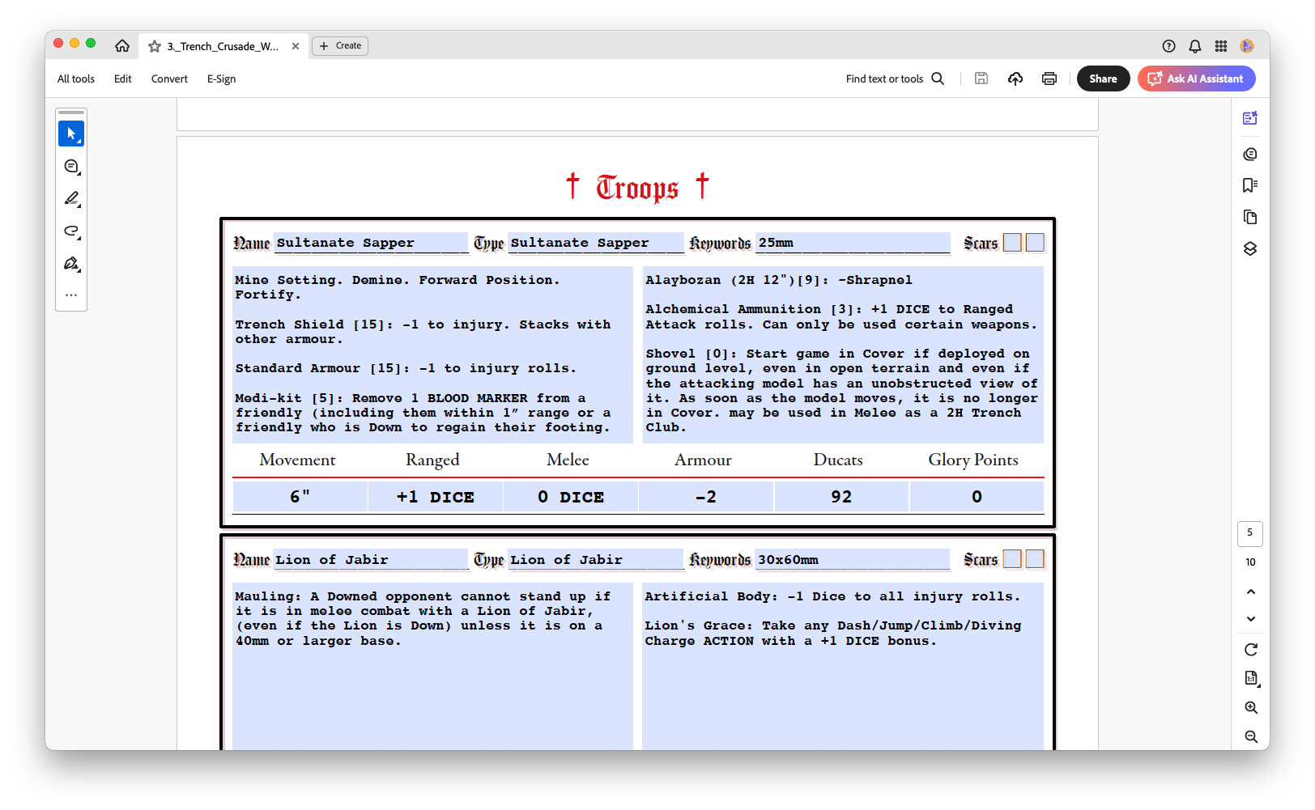Zoom out of the document
Screen dimensions: 1315x810
pyautogui.click(x=1251, y=736)
